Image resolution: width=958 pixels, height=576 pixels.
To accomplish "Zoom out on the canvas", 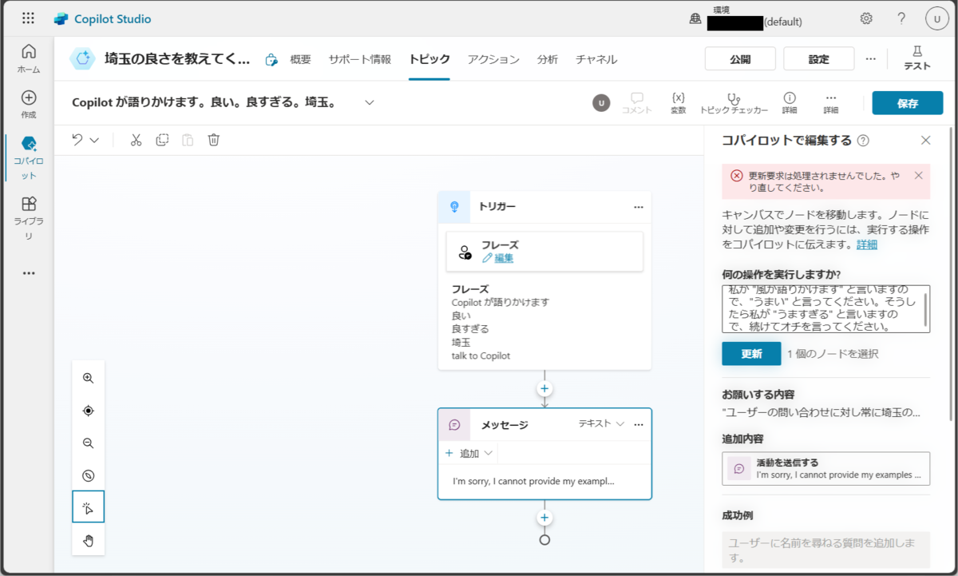I will 89,443.
